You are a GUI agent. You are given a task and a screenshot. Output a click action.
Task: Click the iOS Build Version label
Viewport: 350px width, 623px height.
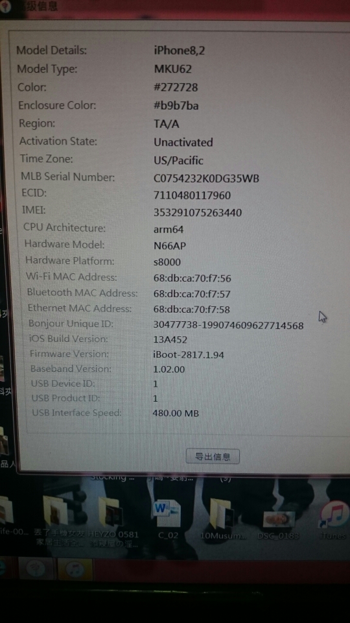coord(69,339)
